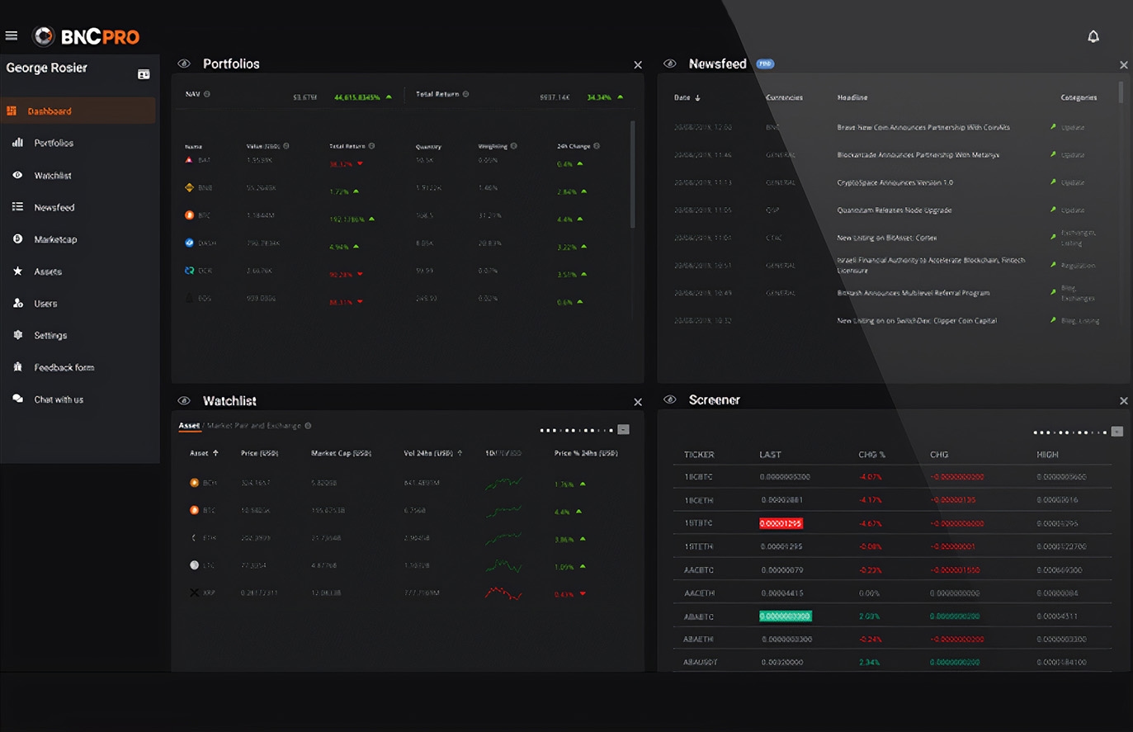
Task: Click Watchlist pagination dots
Action: click(576, 430)
